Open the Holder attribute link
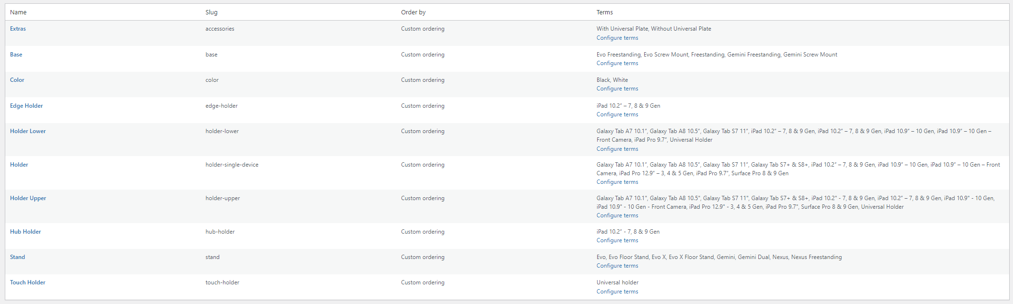 point(19,165)
